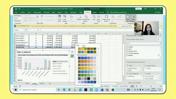176x99 pixels.
Task: Toggle the Field Buttons icon
Action: (x=133, y=18)
